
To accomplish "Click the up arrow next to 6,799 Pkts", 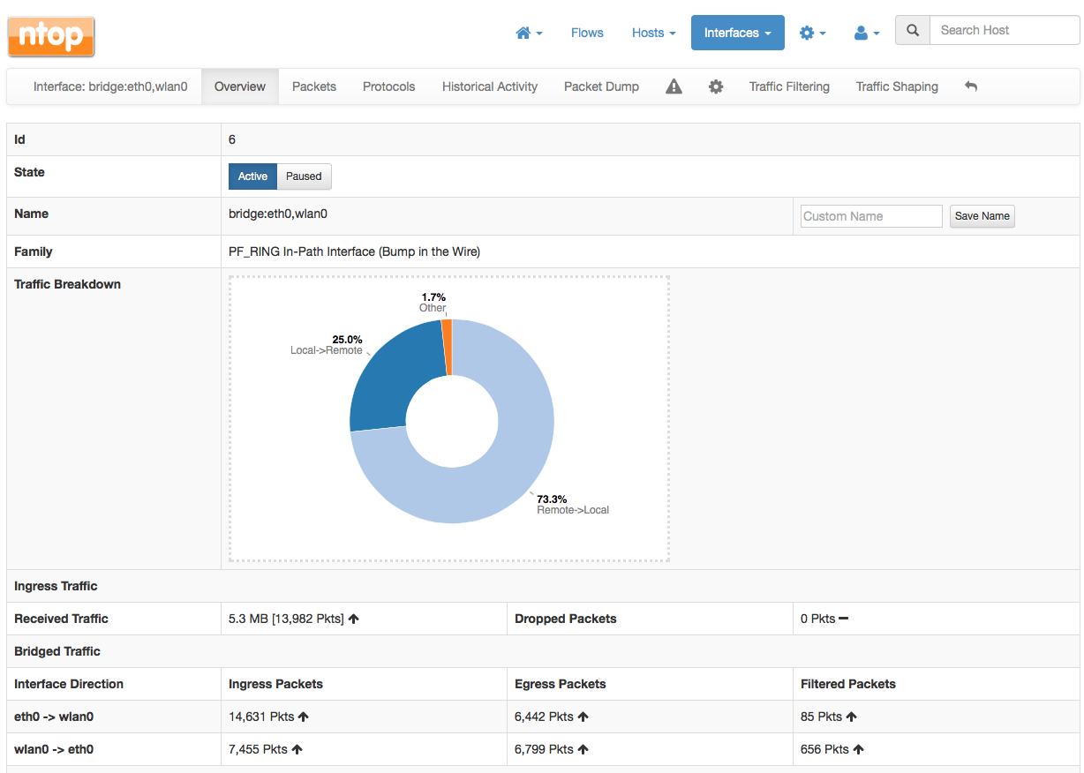I will point(583,750).
